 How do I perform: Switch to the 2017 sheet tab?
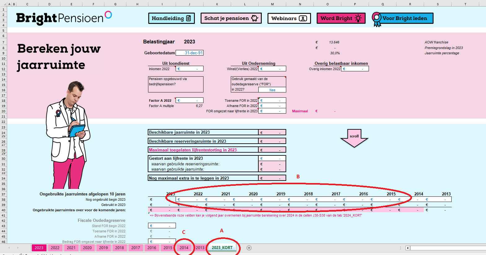click(x=136, y=248)
